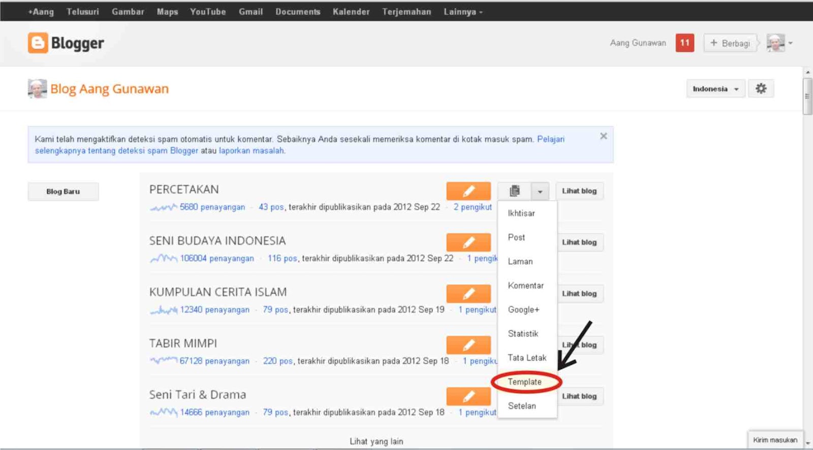Click 116 pos link
Image resolution: width=813 pixels, height=450 pixels.
[x=283, y=258]
